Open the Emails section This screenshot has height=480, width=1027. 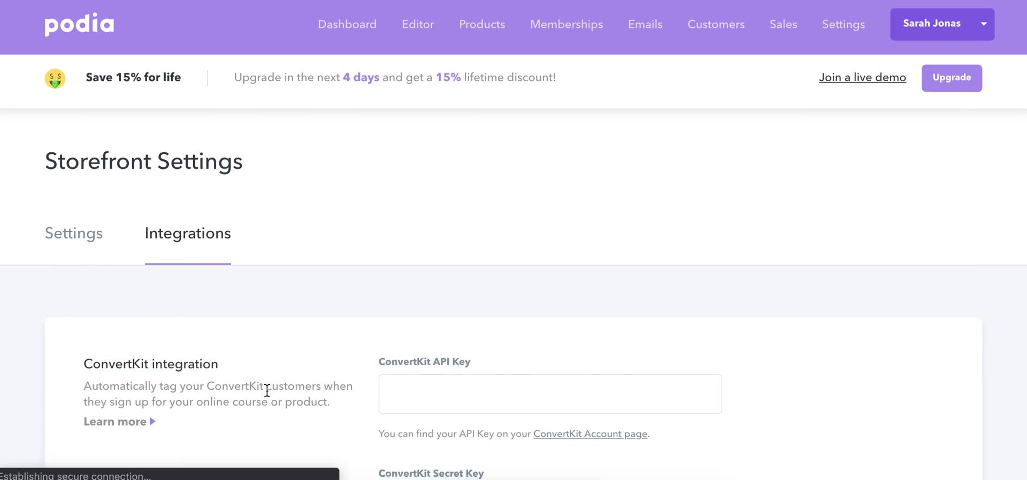645,25
